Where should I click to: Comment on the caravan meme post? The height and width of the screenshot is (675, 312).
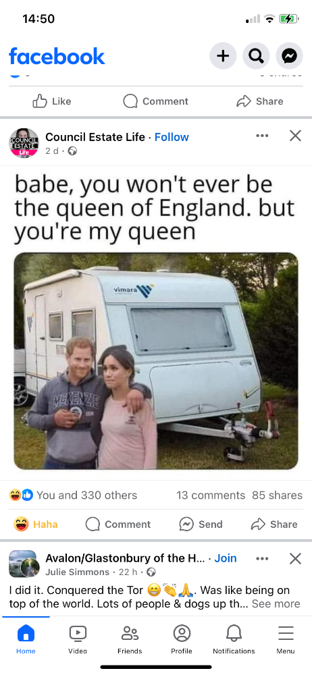[x=118, y=524]
